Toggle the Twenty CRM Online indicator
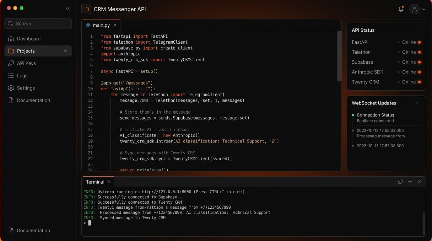 click(419, 82)
